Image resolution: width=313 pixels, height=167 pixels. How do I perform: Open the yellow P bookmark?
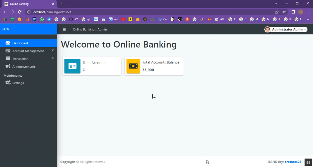point(130,19)
